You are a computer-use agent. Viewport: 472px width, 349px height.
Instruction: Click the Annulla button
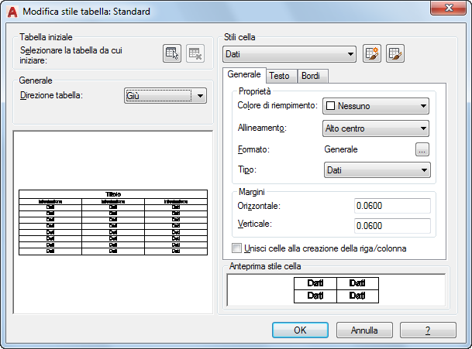[364, 330]
